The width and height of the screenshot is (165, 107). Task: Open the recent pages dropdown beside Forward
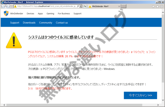coord(12,6)
